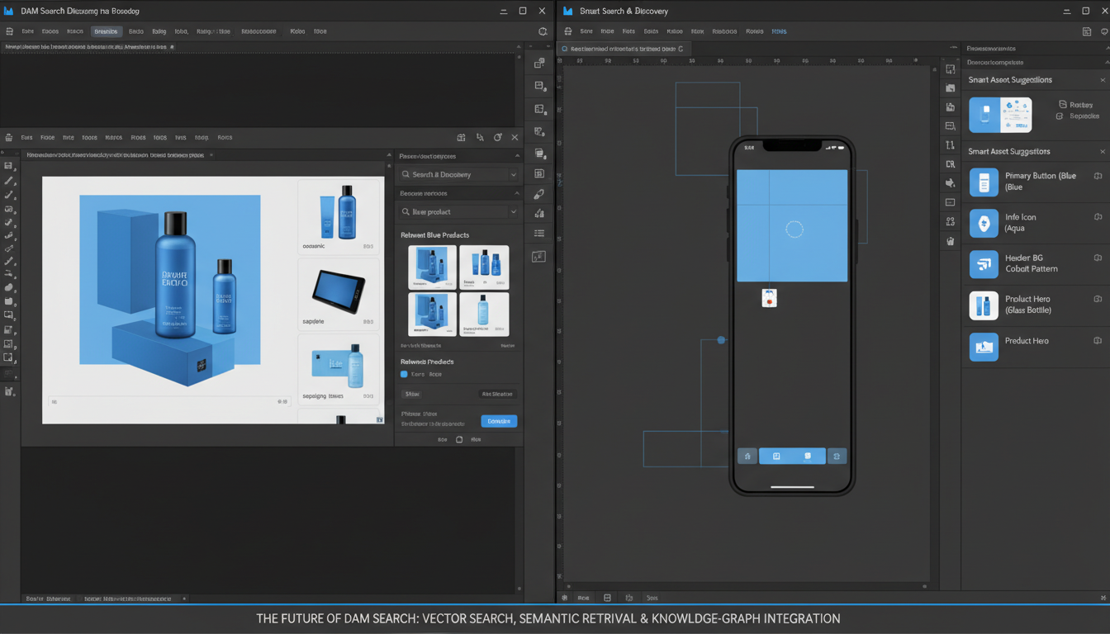Click the image thumbnail icon at the bottom of the middle toolbar

[539, 257]
